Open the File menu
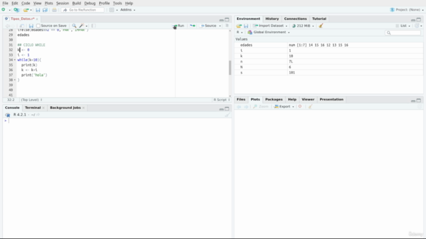 point(5,3)
